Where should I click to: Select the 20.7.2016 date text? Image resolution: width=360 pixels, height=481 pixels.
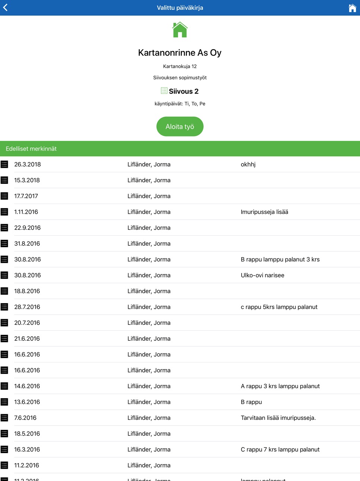tap(27, 323)
